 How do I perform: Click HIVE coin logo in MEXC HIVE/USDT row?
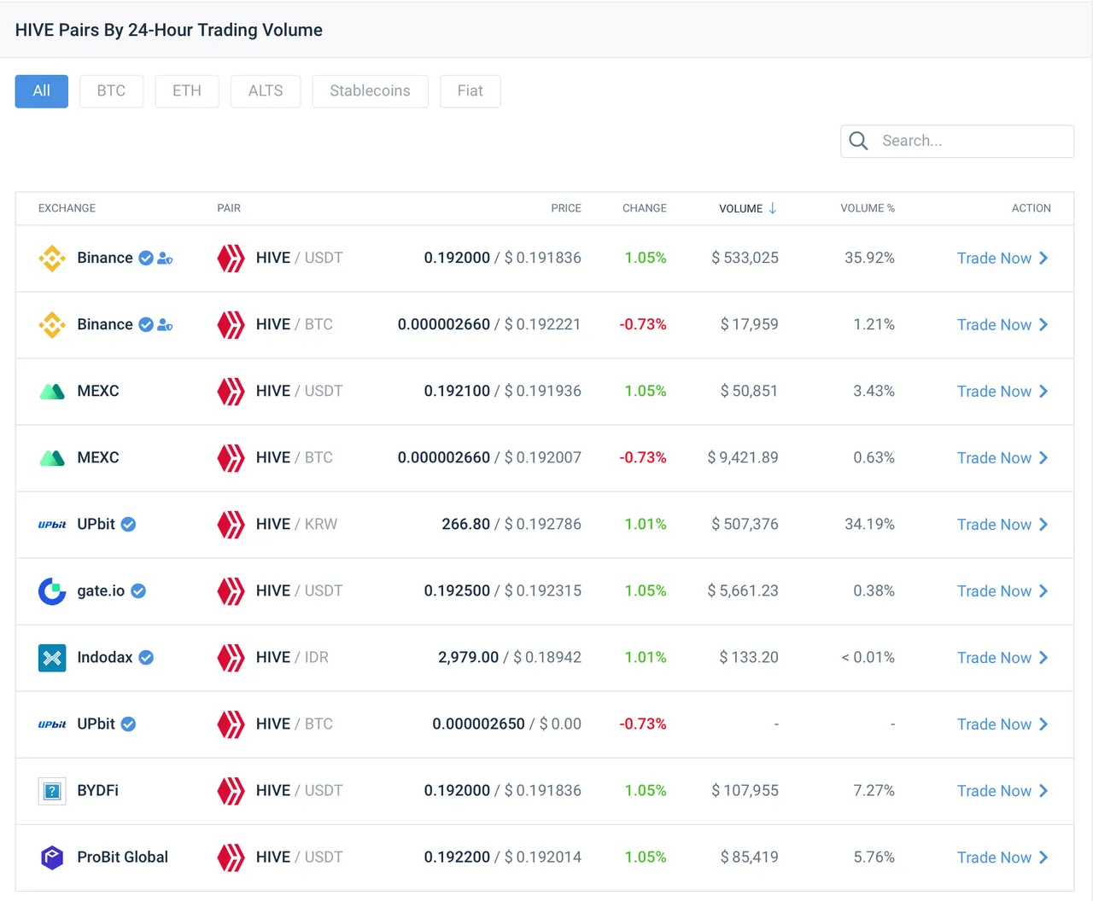pos(231,392)
